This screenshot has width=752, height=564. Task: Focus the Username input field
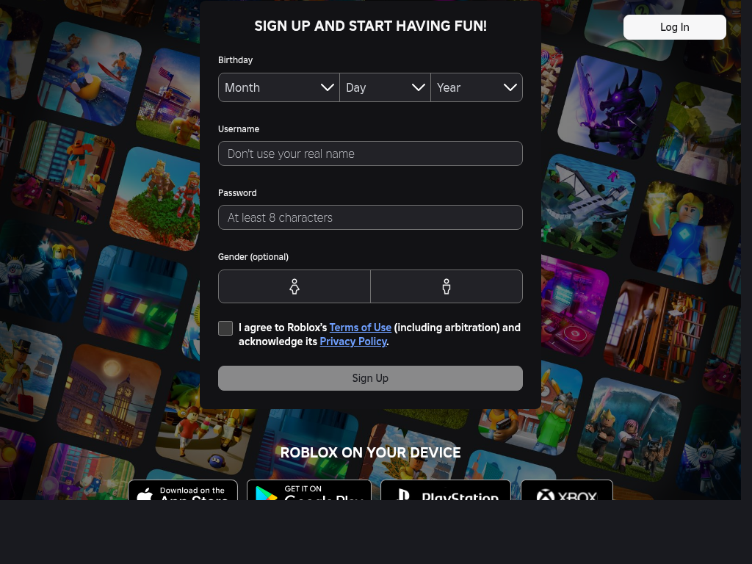click(x=370, y=153)
